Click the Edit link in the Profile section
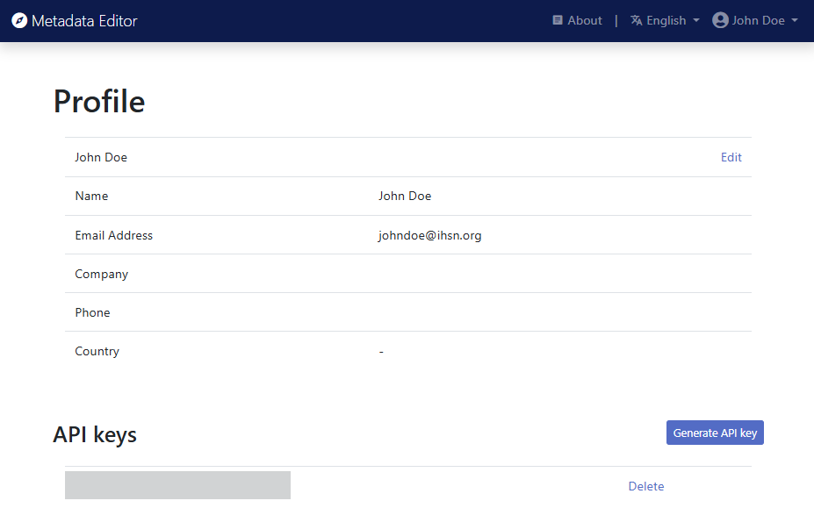814x508 pixels. (x=731, y=157)
